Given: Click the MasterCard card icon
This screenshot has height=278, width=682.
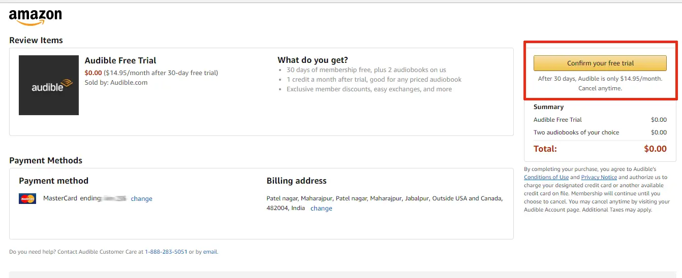Looking at the screenshot, I should 27,198.
